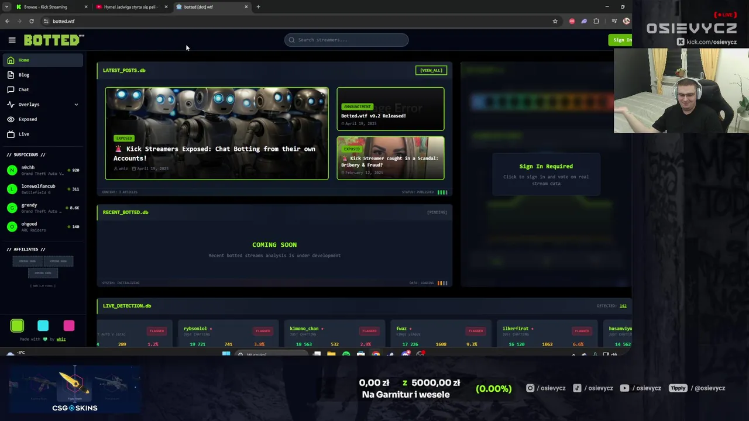This screenshot has height=421, width=749.
Task: Open a new browser tab
Action: (x=258, y=7)
